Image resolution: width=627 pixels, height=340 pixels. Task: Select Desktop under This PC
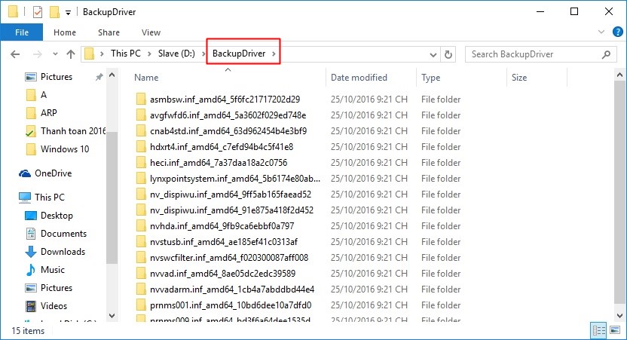[x=57, y=216]
